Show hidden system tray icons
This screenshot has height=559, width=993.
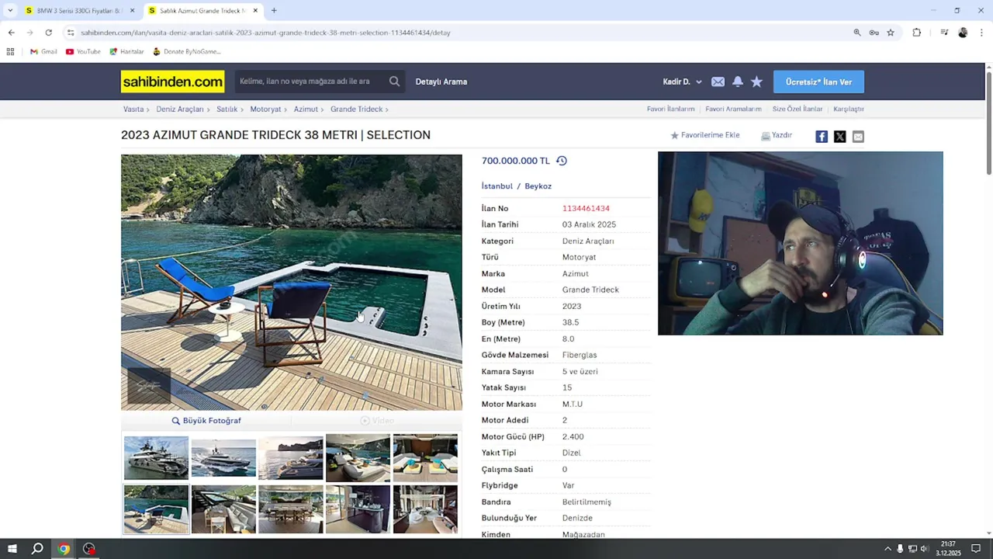[887, 549]
